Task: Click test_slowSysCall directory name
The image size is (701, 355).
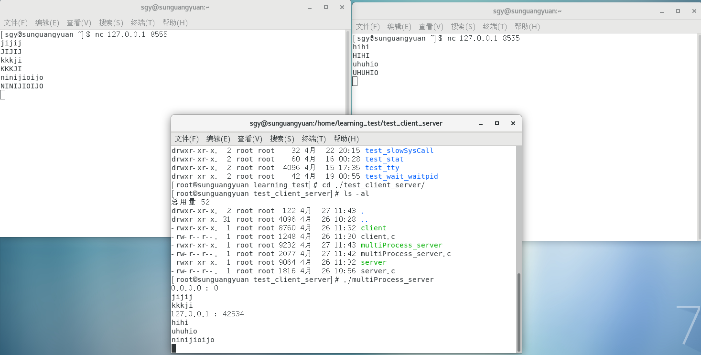Action: (399, 151)
